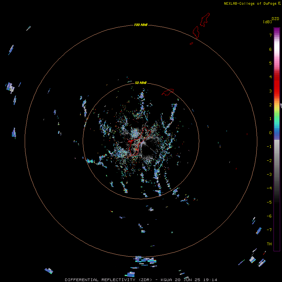Click the NEXLAB-College of DuPage label

pyautogui.click(x=250, y=3)
